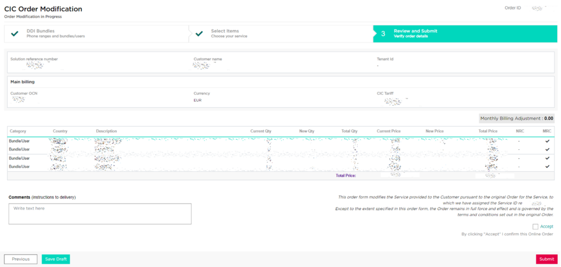The height and width of the screenshot is (267, 561).
Task: Click the Total Price column header
Action: [x=488, y=131]
